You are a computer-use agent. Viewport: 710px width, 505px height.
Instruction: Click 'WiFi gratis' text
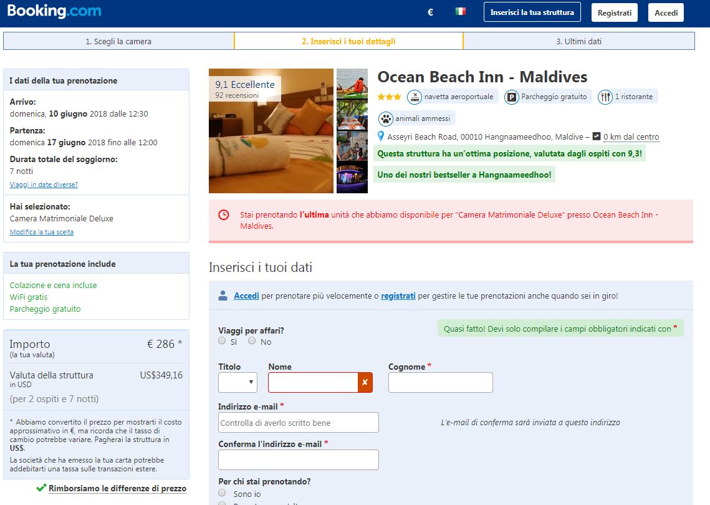(x=29, y=297)
